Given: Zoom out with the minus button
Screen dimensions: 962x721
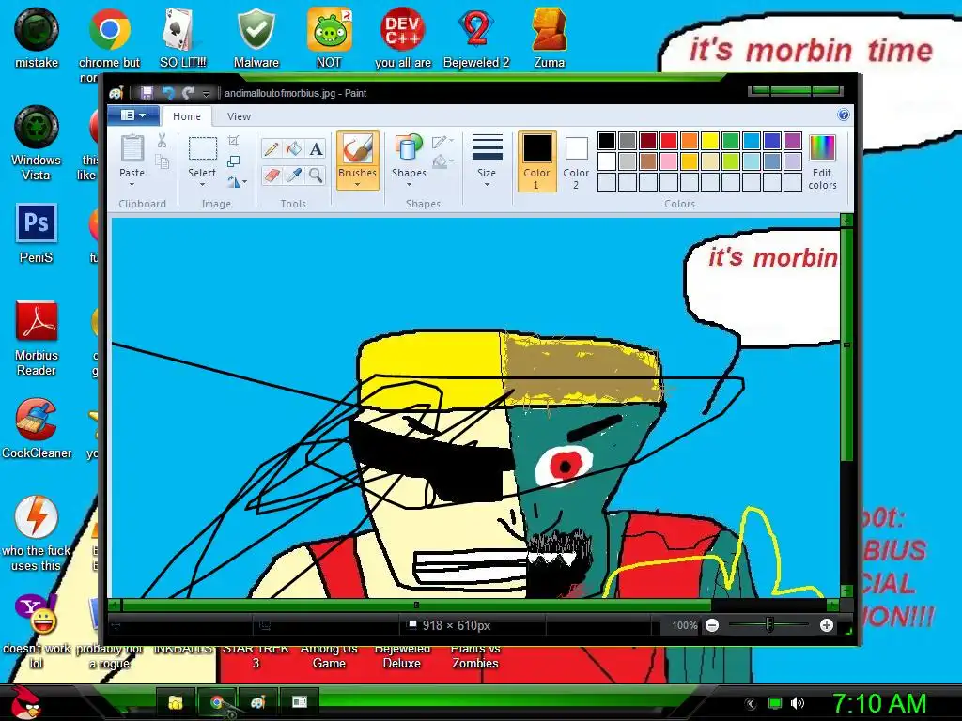Looking at the screenshot, I should click(712, 625).
